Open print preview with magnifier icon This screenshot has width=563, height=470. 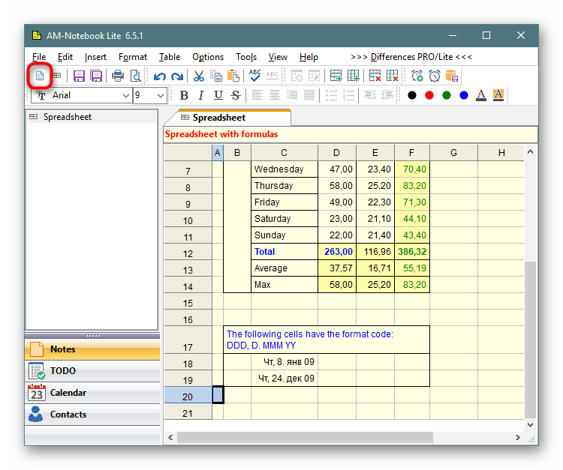(x=135, y=76)
